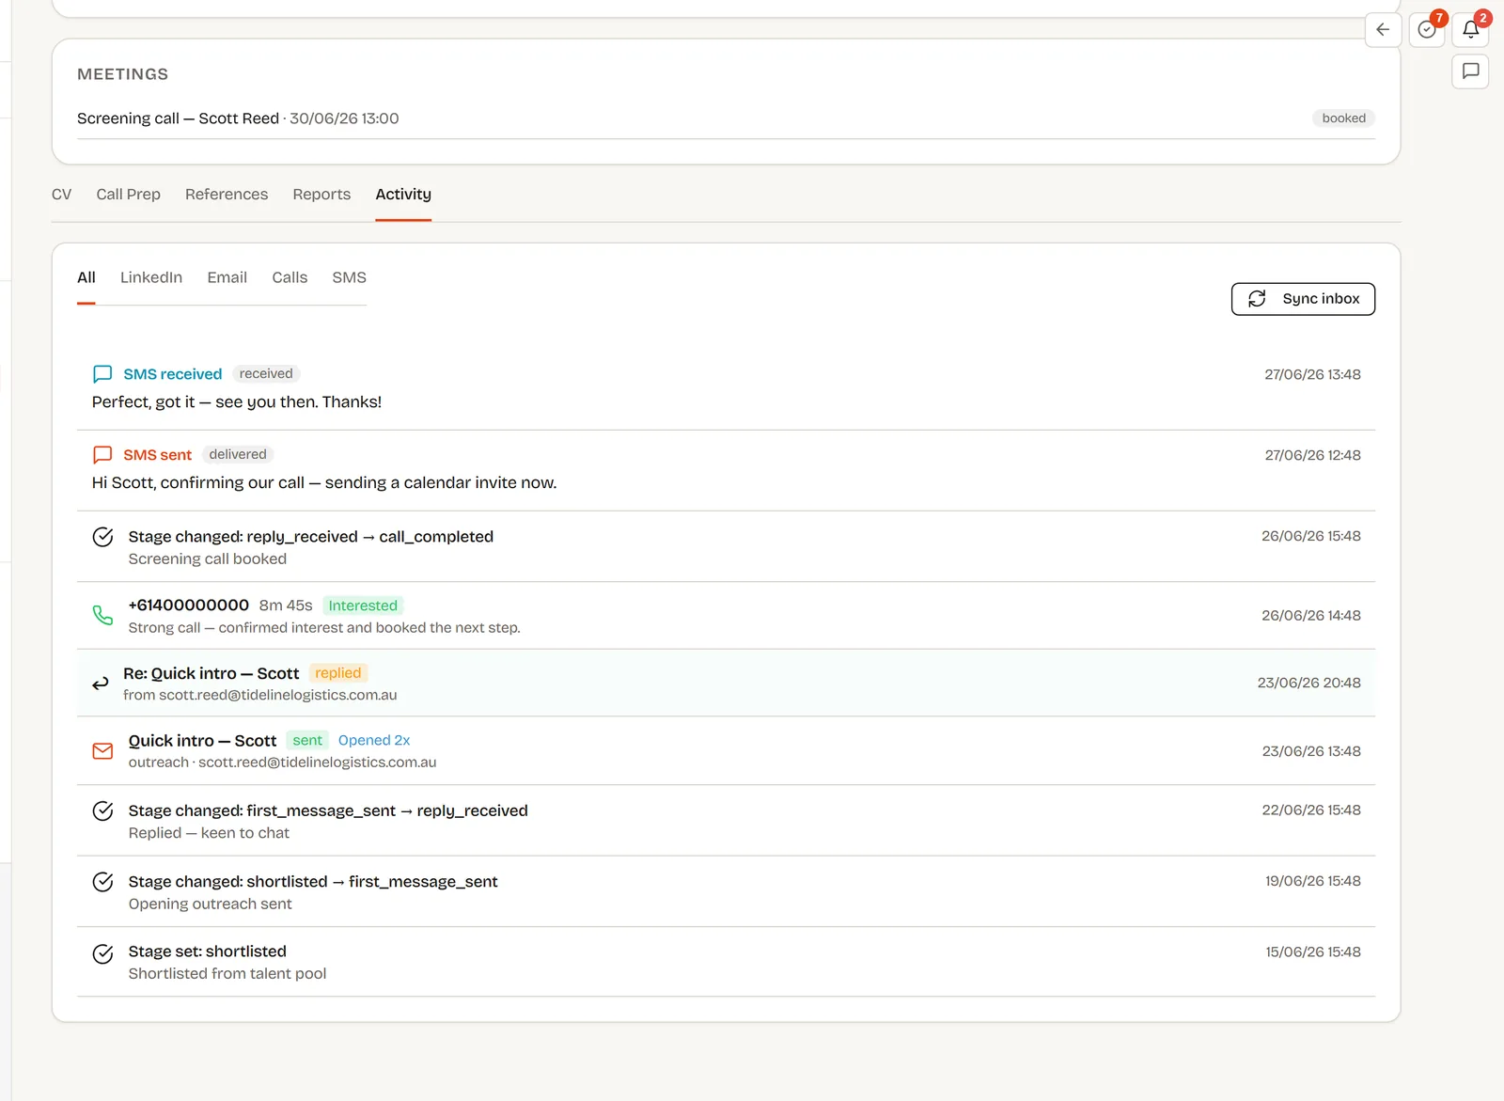
Task: Click the delivered badge on SMS sent
Action: click(x=238, y=455)
